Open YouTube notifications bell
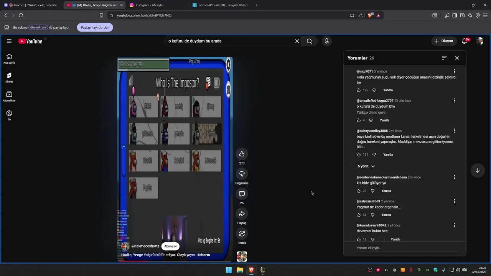The image size is (491, 276). [465, 41]
